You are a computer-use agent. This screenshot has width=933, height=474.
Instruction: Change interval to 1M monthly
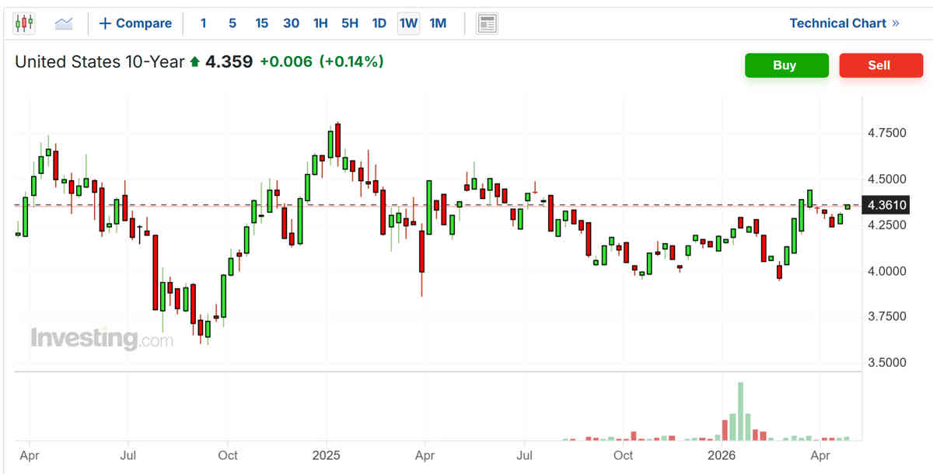click(x=438, y=23)
